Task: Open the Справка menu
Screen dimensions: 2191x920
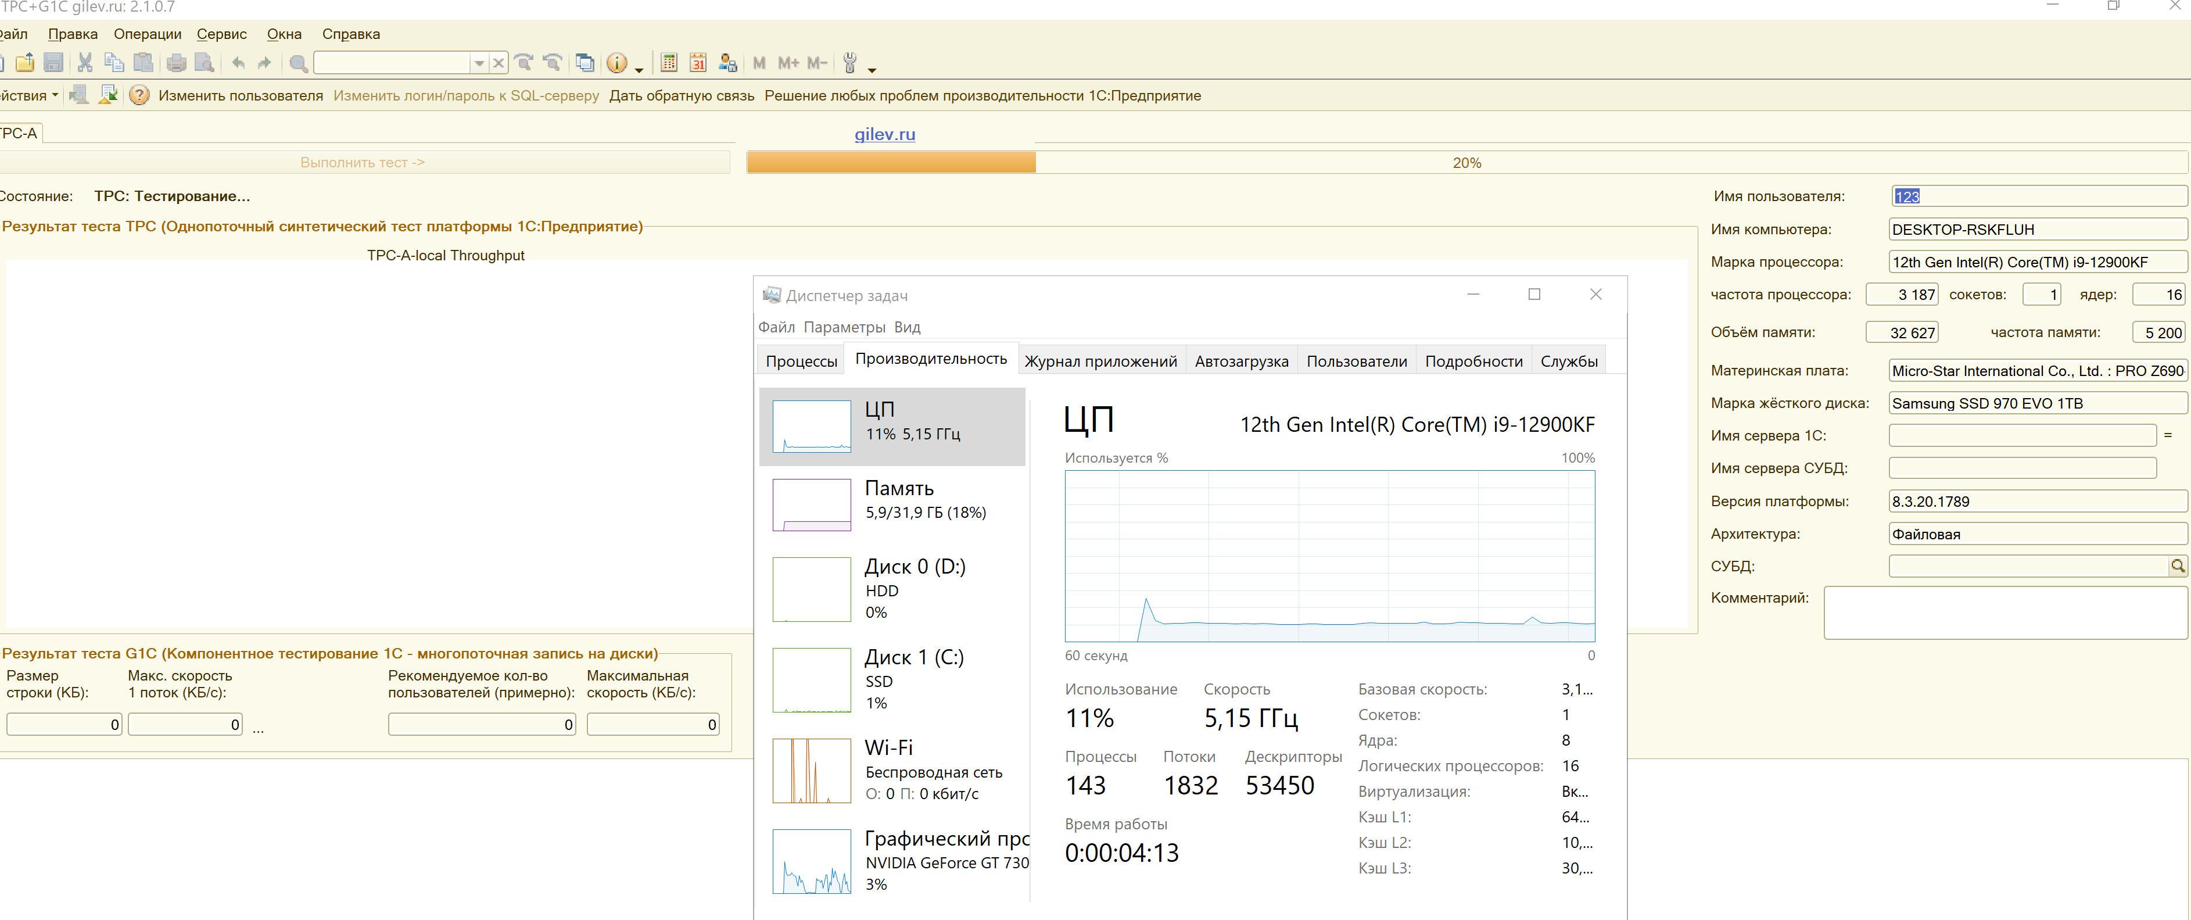Action: pos(350,34)
